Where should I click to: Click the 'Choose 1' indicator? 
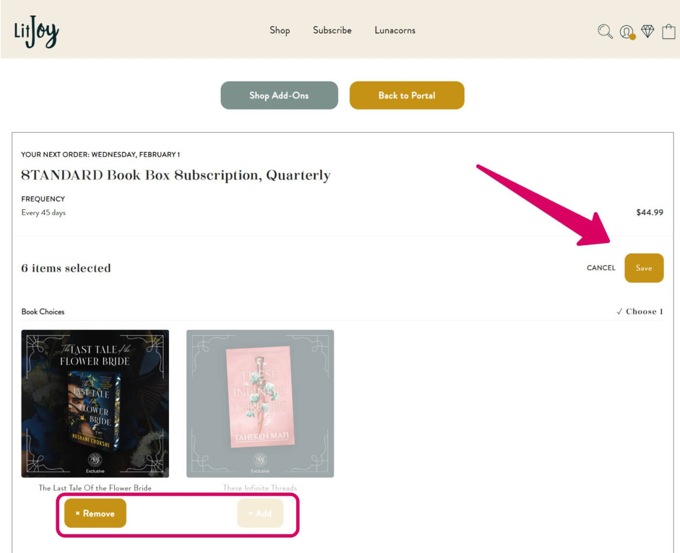(x=640, y=312)
